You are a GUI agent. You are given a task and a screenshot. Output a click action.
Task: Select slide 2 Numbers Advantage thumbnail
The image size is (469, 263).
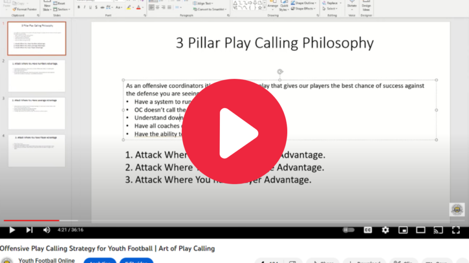click(x=37, y=76)
